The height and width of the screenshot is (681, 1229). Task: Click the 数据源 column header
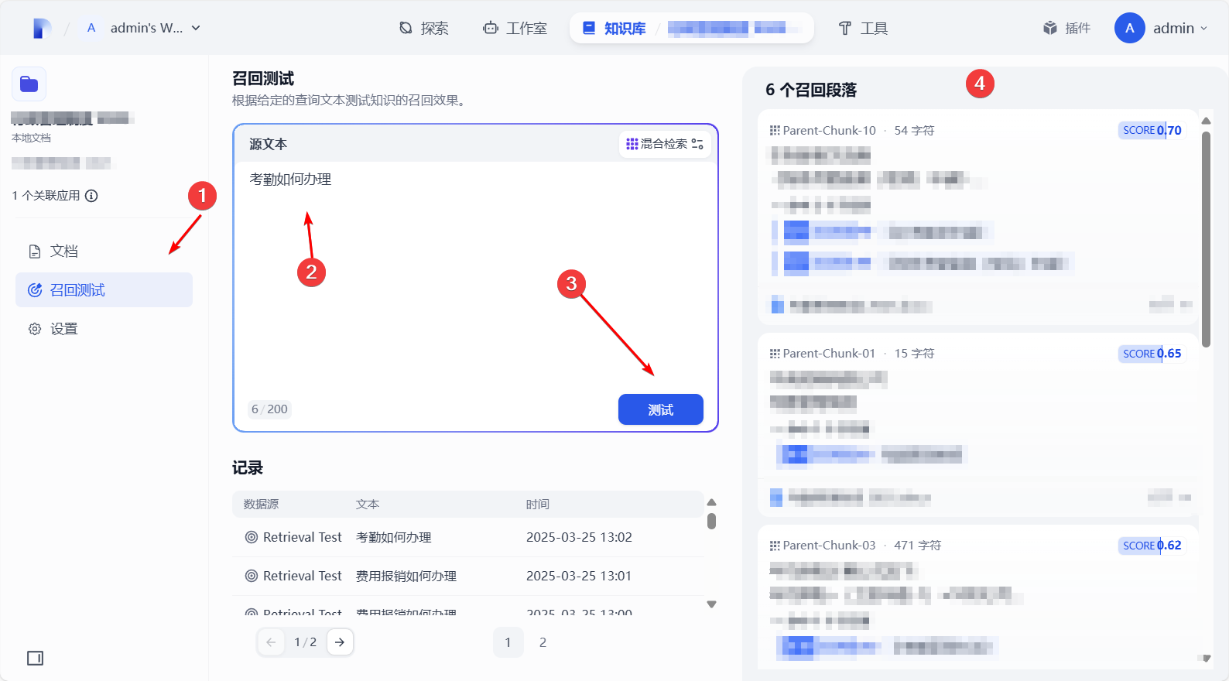[x=261, y=504]
